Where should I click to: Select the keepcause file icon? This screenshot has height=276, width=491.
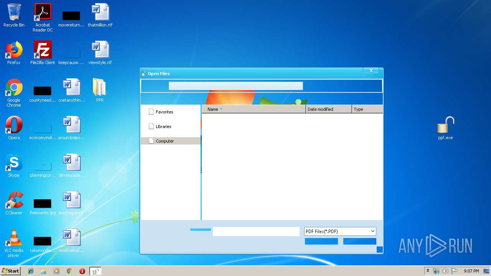pyautogui.click(x=71, y=56)
